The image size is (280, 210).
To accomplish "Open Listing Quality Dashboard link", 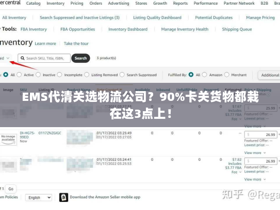I will pyautogui.click(x=157, y=17).
